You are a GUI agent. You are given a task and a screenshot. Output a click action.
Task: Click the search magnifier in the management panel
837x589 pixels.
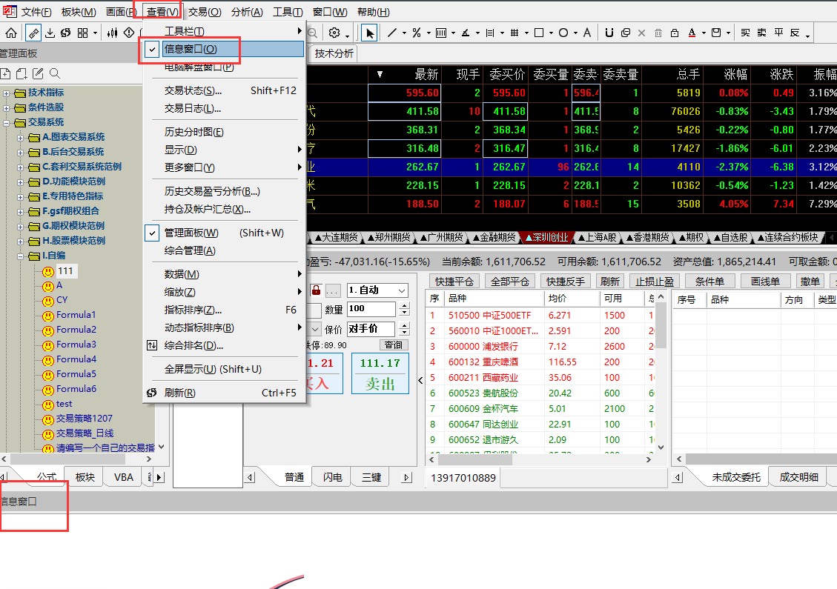tap(54, 73)
